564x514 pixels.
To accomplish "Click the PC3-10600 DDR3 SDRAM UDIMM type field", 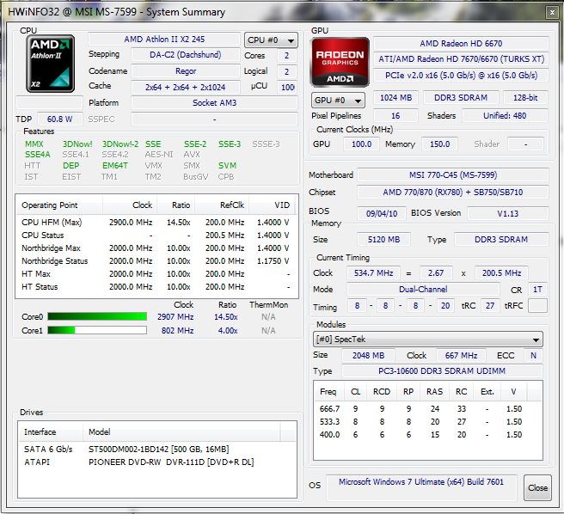I will tap(442, 371).
